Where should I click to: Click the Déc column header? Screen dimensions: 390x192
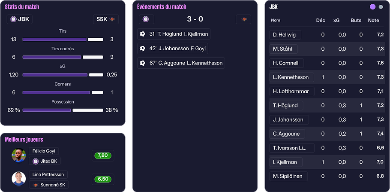(x=321, y=20)
